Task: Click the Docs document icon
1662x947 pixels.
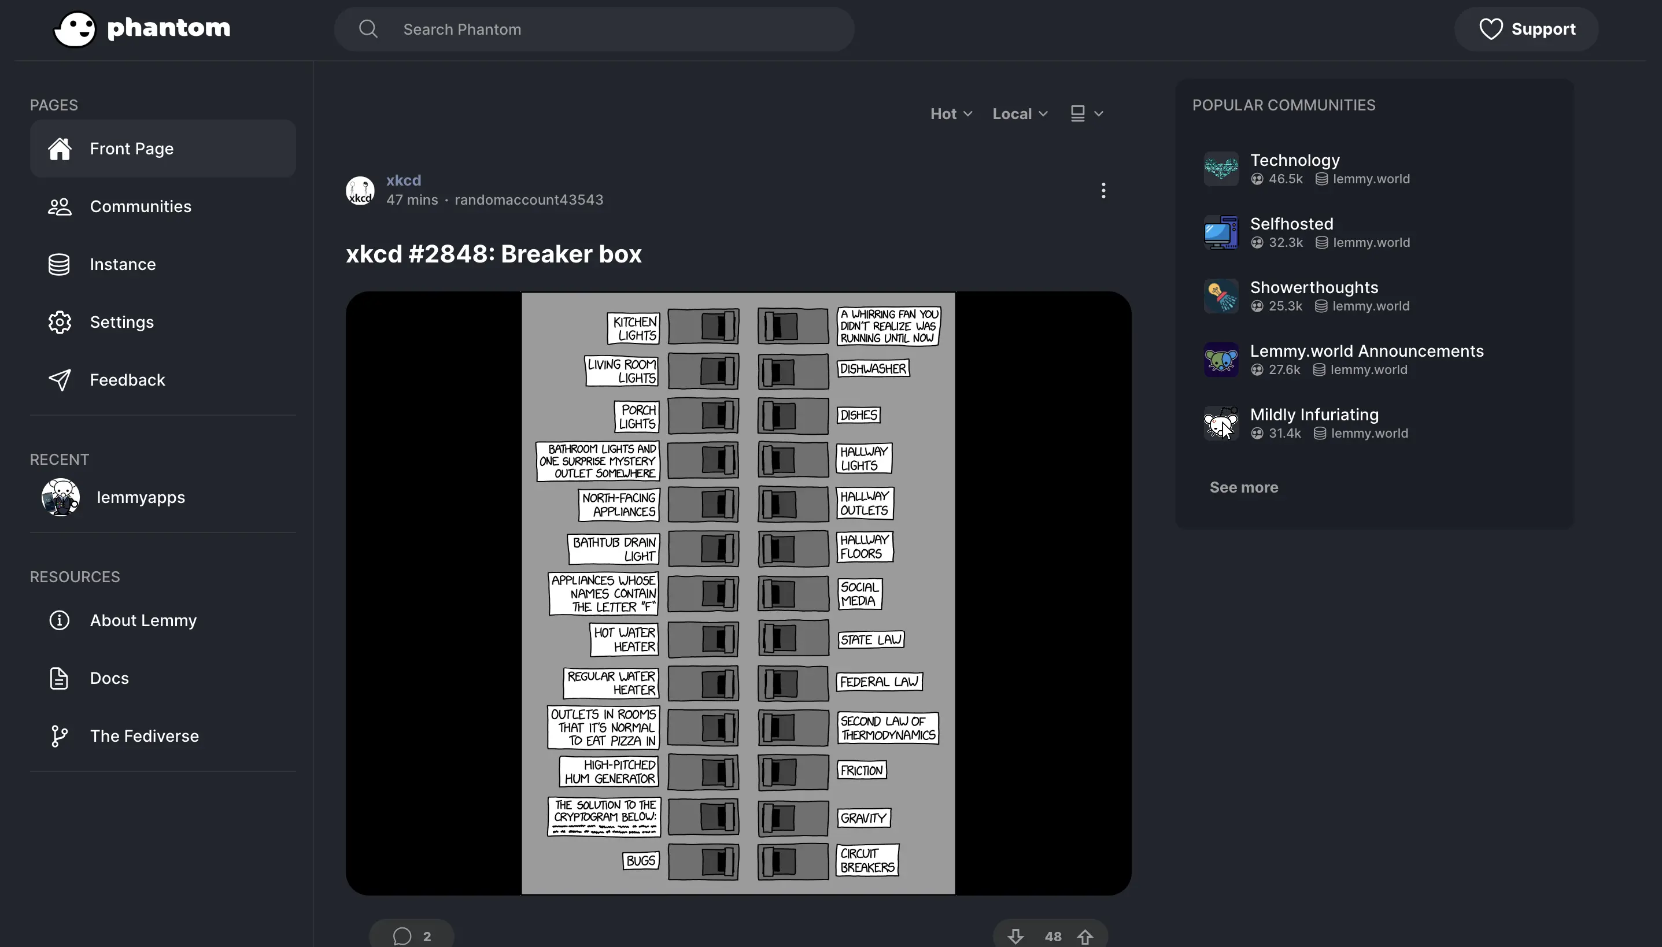Action: (x=59, y=678)
